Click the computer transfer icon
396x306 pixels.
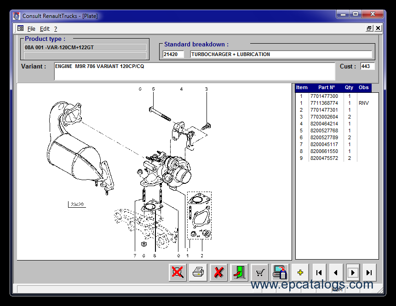pos(280,272)
